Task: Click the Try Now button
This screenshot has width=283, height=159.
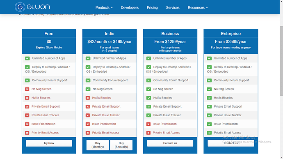Action: tap(49, 143)
